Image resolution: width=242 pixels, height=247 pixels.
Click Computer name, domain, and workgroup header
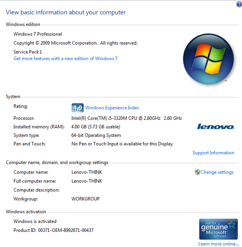pyautogui.click(x=57, y=162)
